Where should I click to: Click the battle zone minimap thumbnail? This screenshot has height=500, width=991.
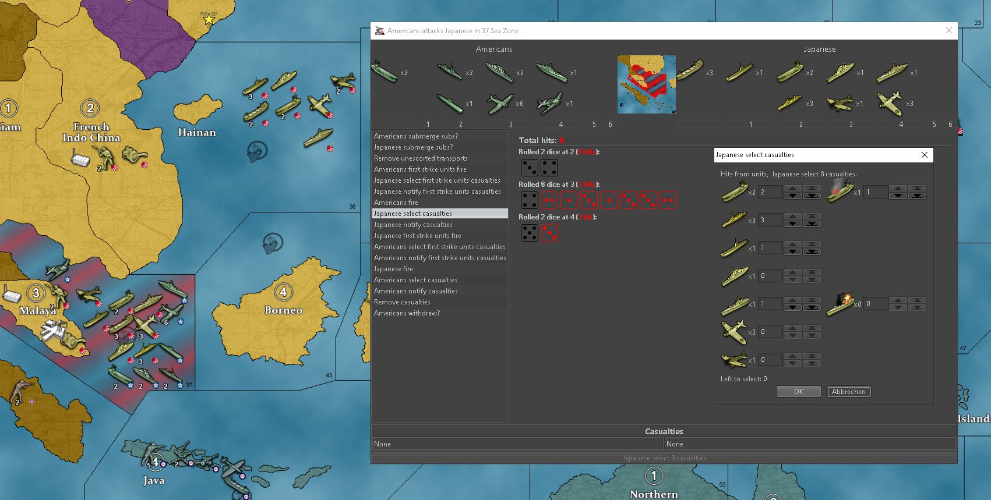(647, 84)
